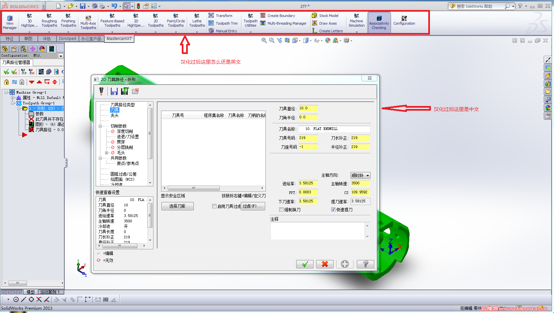
Task: Open dialog help question mark button
Action: 366,264
